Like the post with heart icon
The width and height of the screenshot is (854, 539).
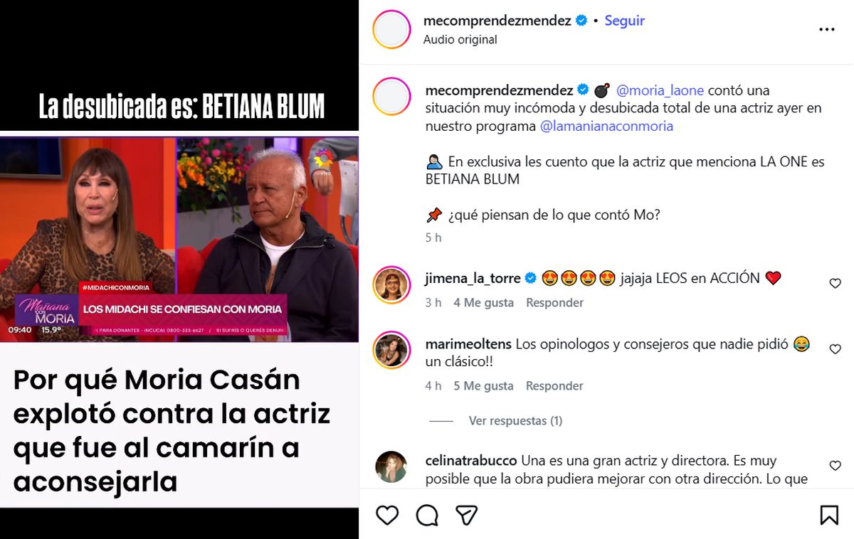[x=387, y=515]
